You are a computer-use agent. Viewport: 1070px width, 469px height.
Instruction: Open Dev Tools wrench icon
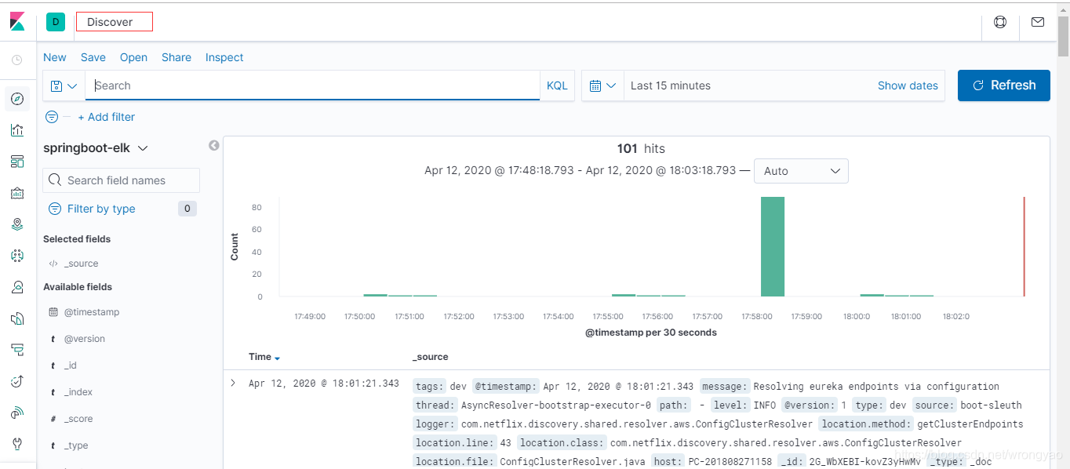click(17, 444)
